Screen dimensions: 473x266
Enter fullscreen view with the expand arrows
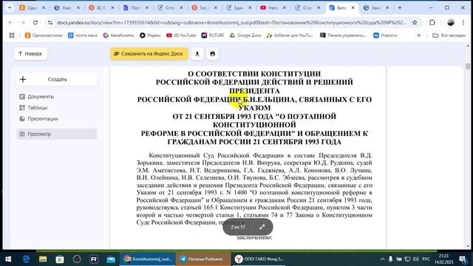[x=262, y=227]
